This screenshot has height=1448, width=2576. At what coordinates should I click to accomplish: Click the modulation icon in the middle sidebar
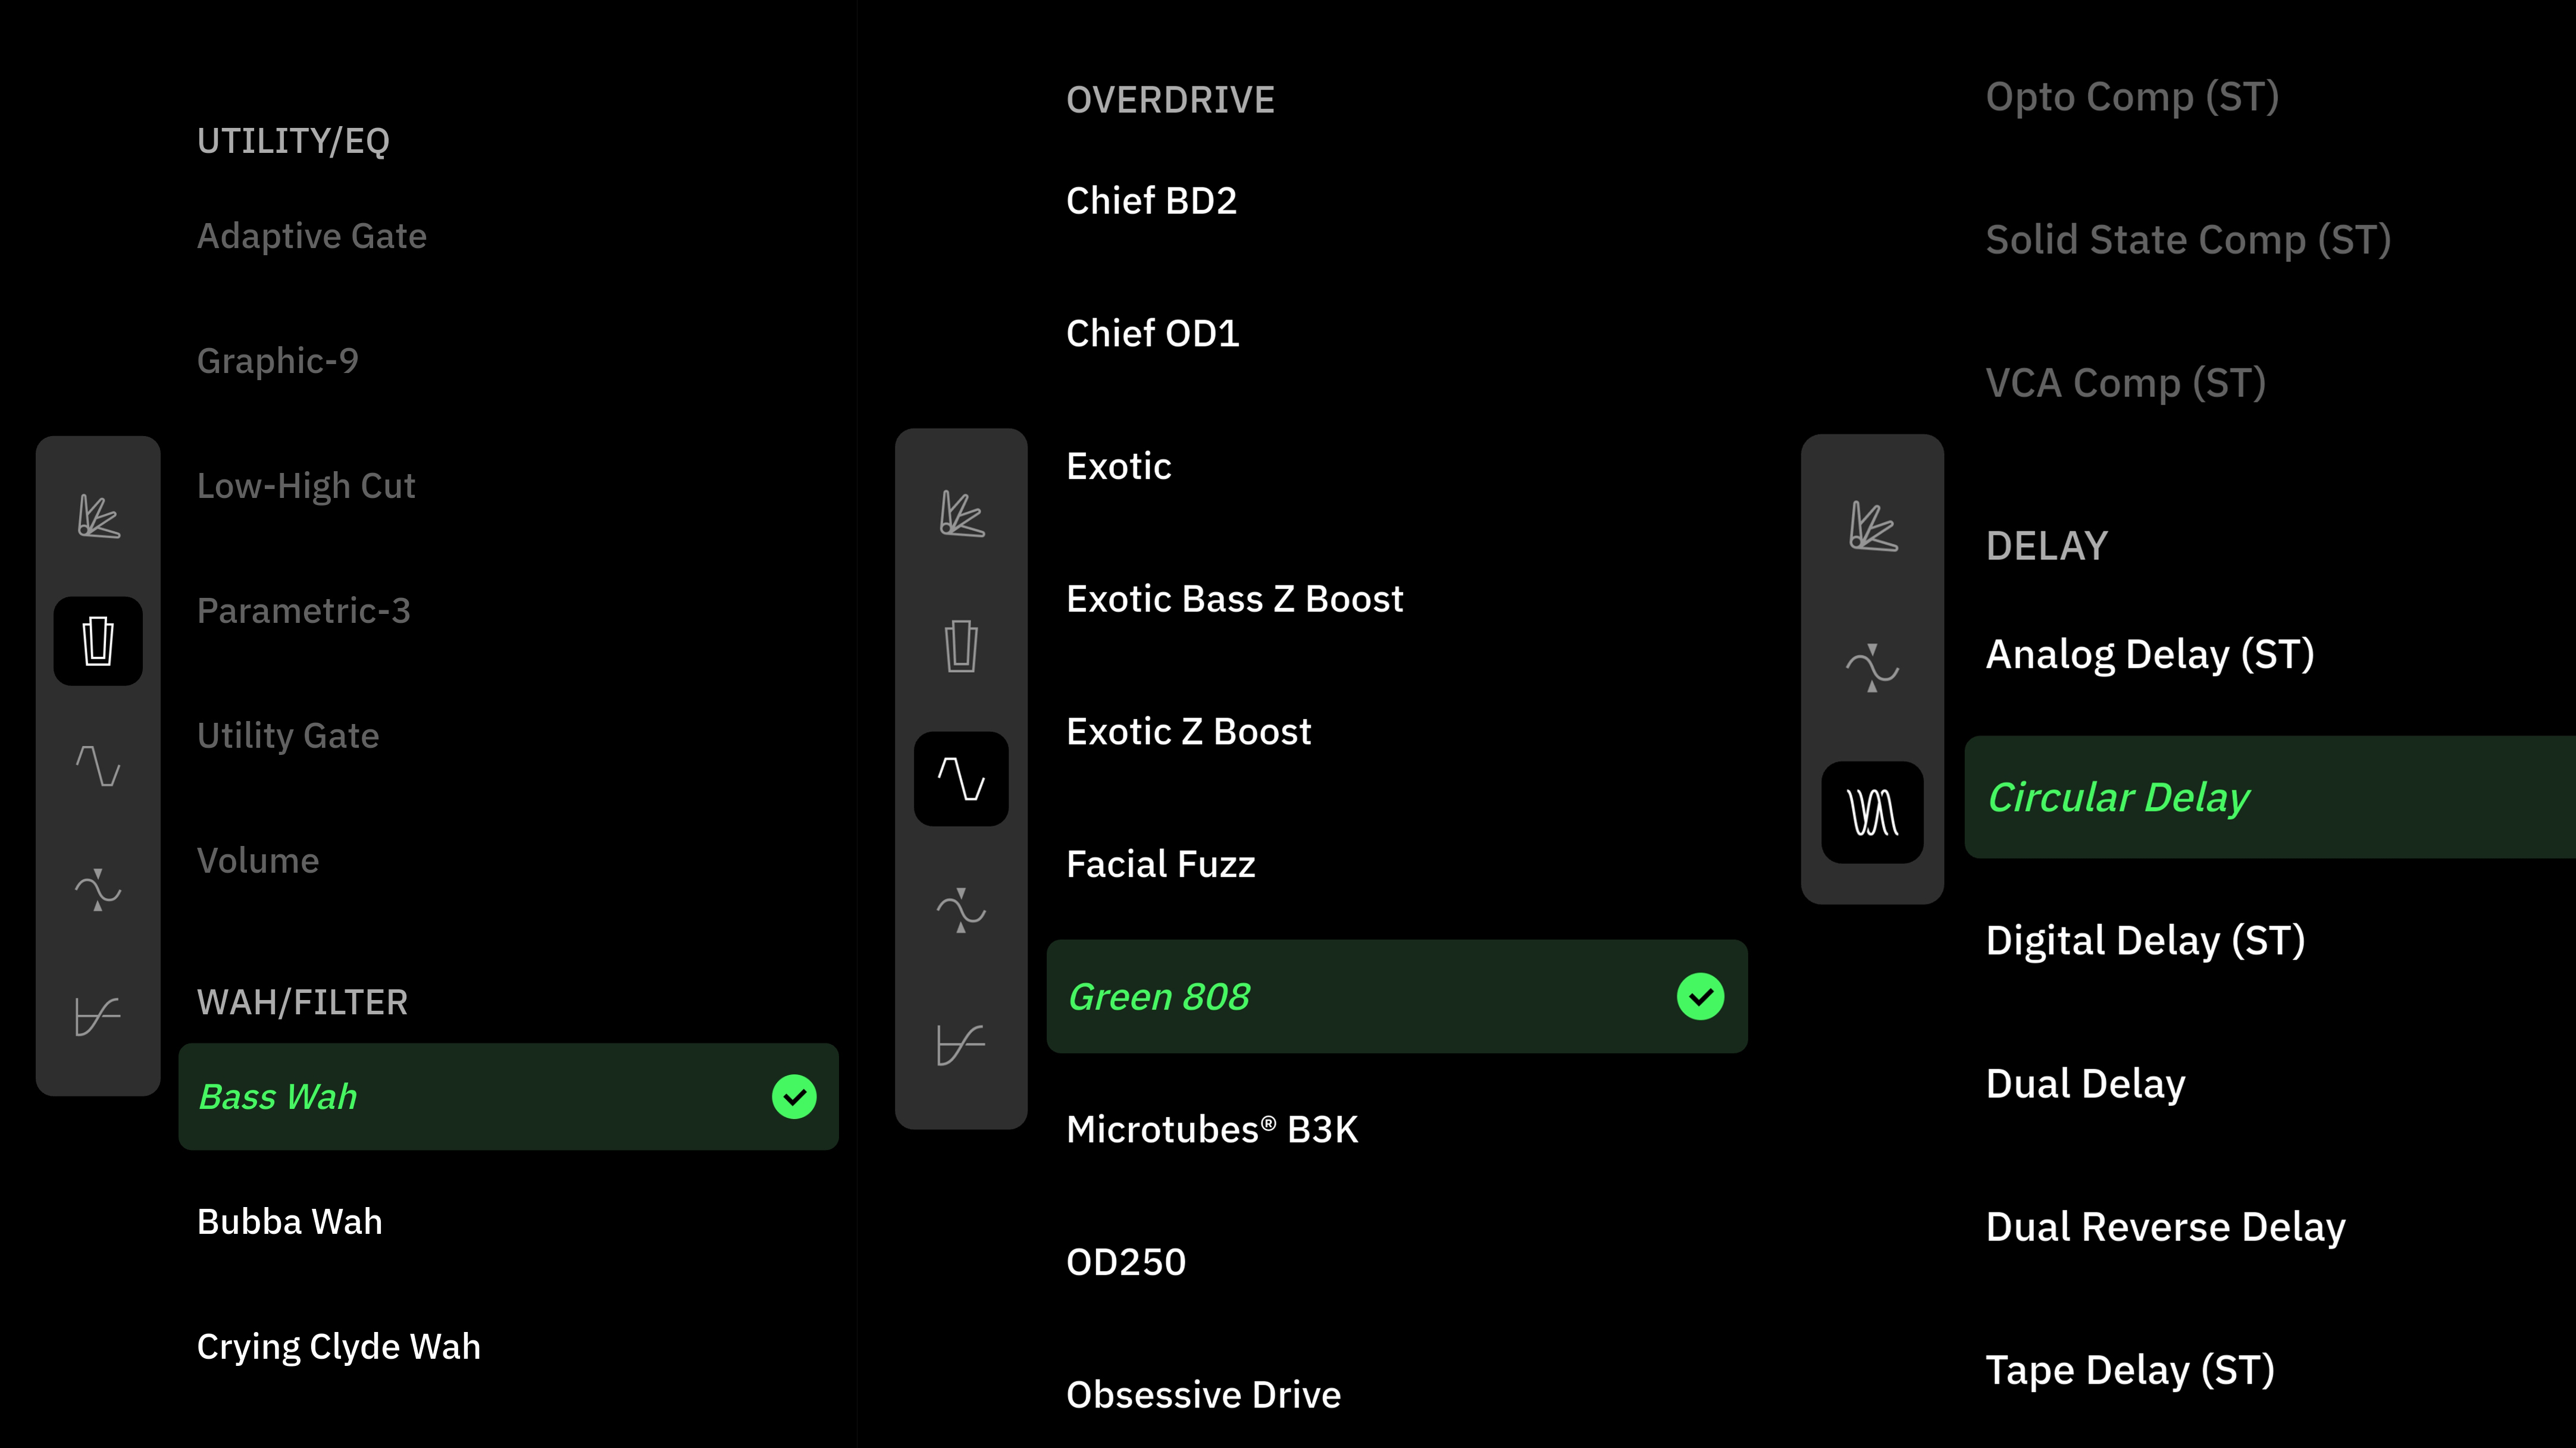961,910
